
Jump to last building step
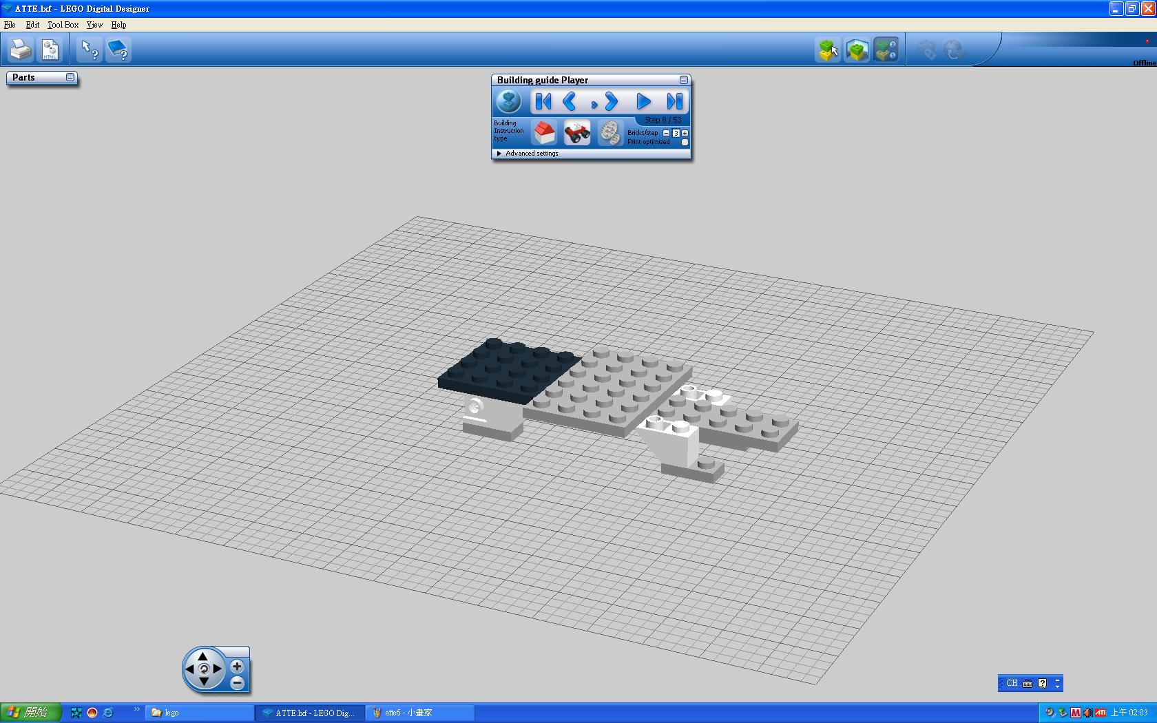[x=674, y=102]
